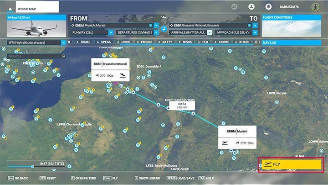This screenshot has height=185, width=328.
Task: Click the takeoff plane icon on EDDM card
Action: [x=225, y=143]
